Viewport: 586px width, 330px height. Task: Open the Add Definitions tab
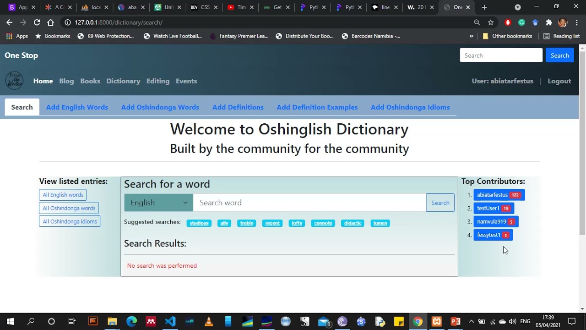[x=238, y=107]
